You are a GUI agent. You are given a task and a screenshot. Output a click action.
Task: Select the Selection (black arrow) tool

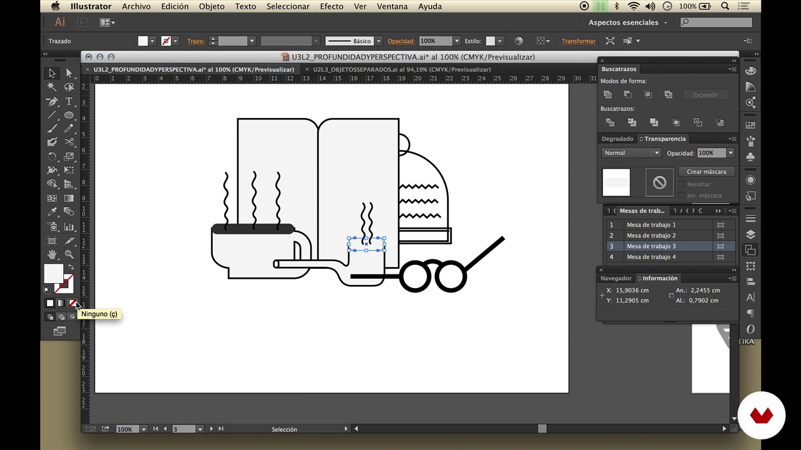coord(53,73)
